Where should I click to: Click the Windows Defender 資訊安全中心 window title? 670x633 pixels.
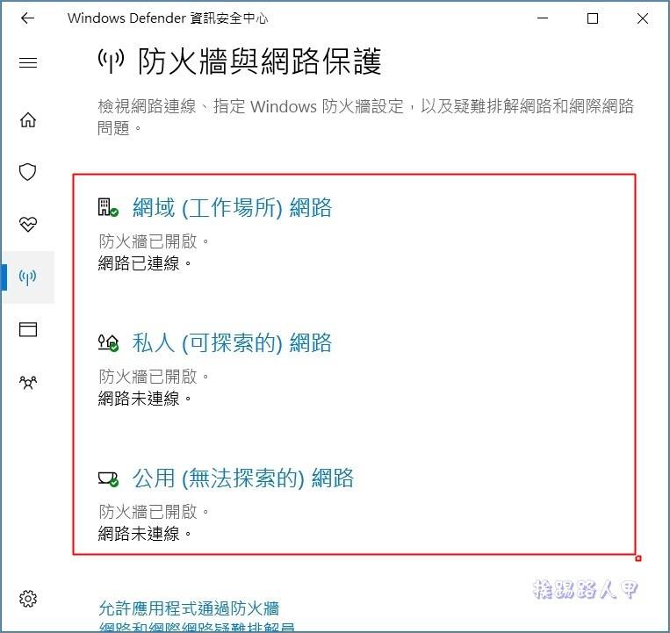pos(168,18)
